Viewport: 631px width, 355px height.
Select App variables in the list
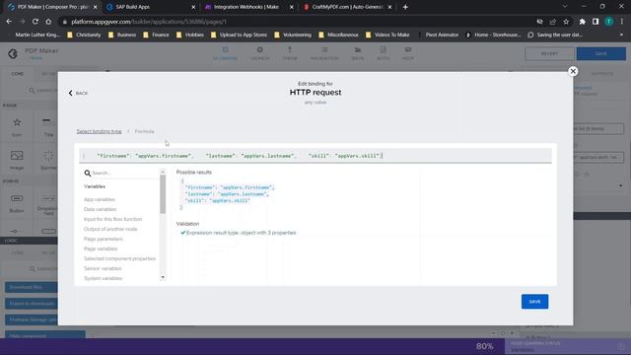click(x=100, y=199)
